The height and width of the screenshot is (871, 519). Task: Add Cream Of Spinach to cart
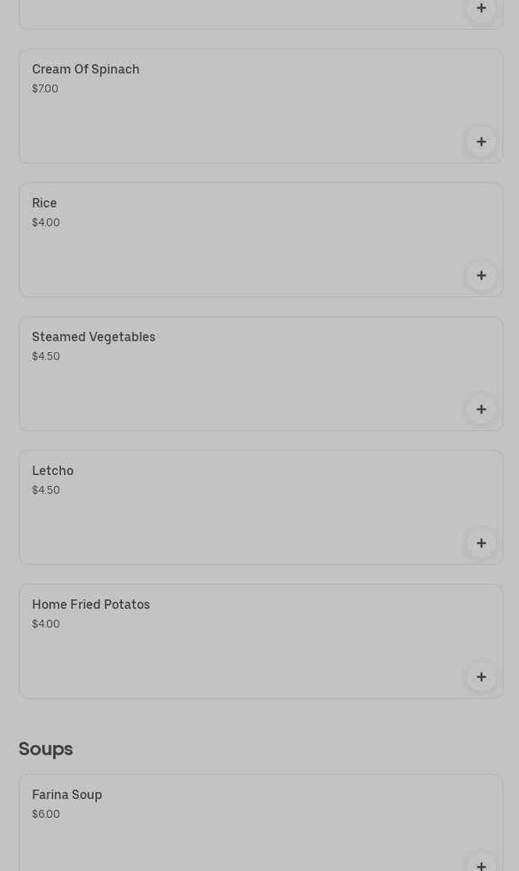point(481,142)
